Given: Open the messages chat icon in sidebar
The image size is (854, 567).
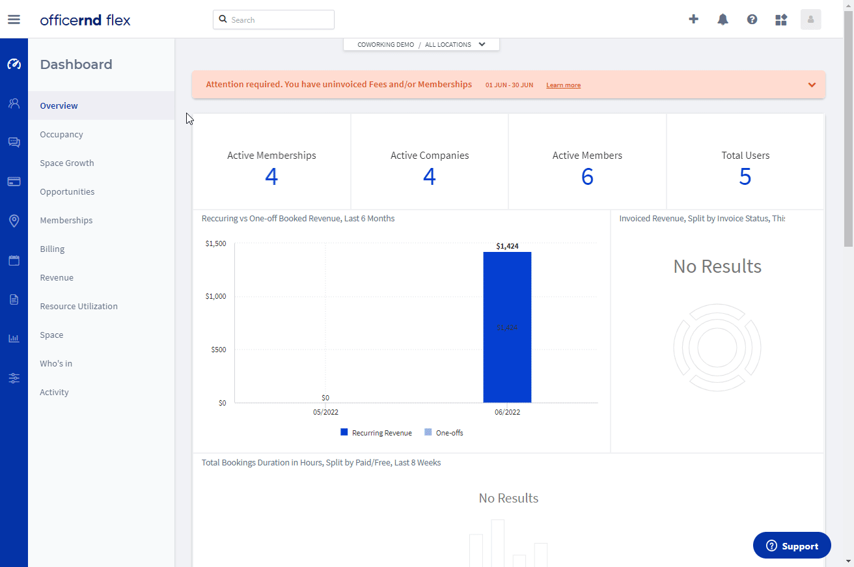Looking at the screenshot, I should click(14, 142).
